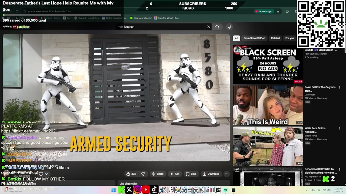Dislike the video with thumbs-down
346x194 pixels.
click(x=143, y=174)
